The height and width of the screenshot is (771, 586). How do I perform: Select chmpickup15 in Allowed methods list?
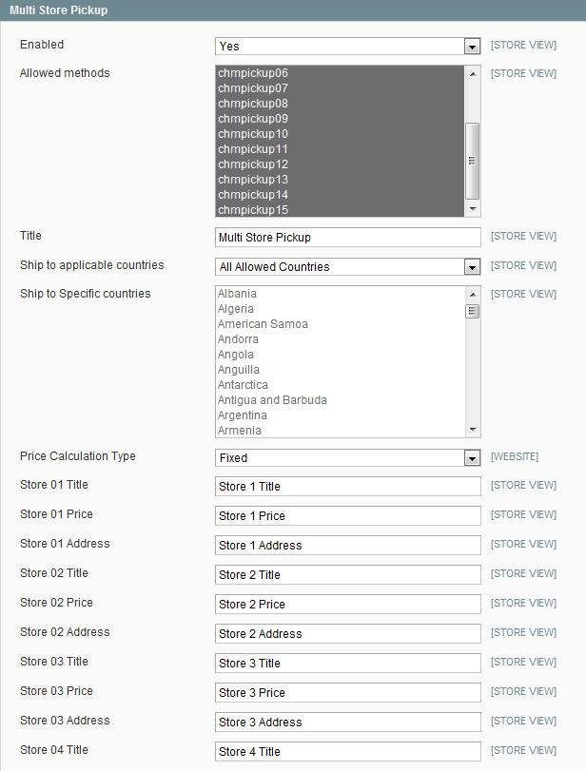coord(341,210)
